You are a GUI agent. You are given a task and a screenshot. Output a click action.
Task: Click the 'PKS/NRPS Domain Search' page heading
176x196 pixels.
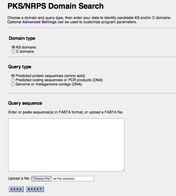[x=56, y=6]
